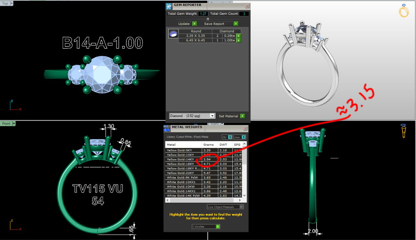Open the Top viewport dropdown arrow
This screenshot has height=240, width=416.
(x=12, y=3)
